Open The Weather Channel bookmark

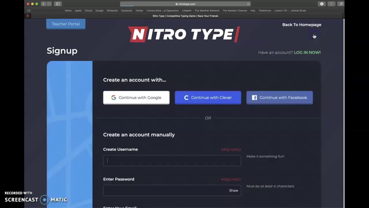(235, 10)
